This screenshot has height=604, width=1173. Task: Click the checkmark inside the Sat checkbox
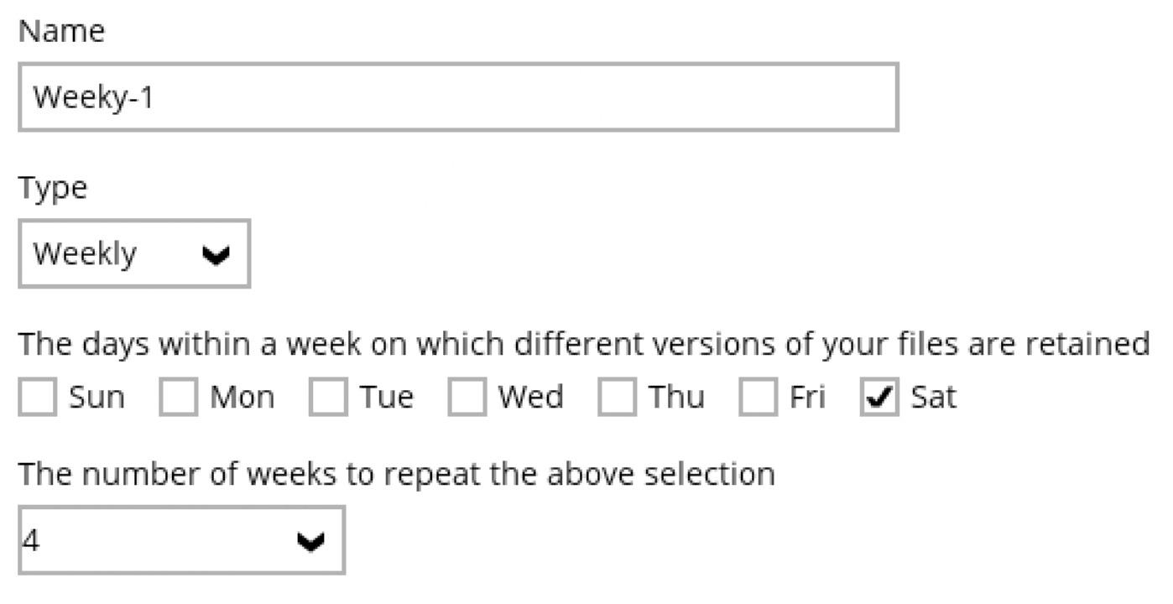coord(878,395)
